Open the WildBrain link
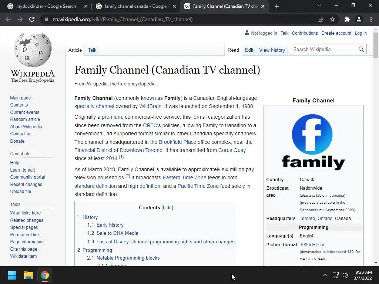379x284 pixels. [x=150, y=106]
